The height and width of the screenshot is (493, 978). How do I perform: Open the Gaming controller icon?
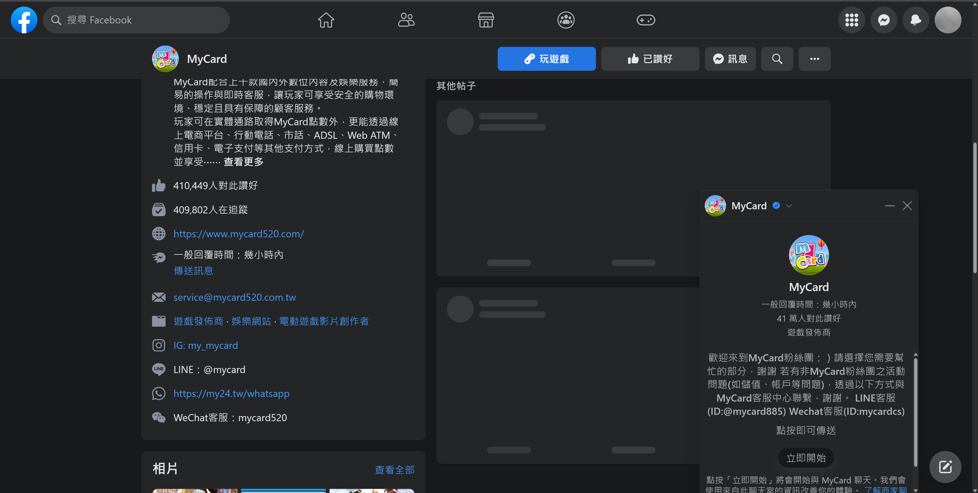click(646, 20)
